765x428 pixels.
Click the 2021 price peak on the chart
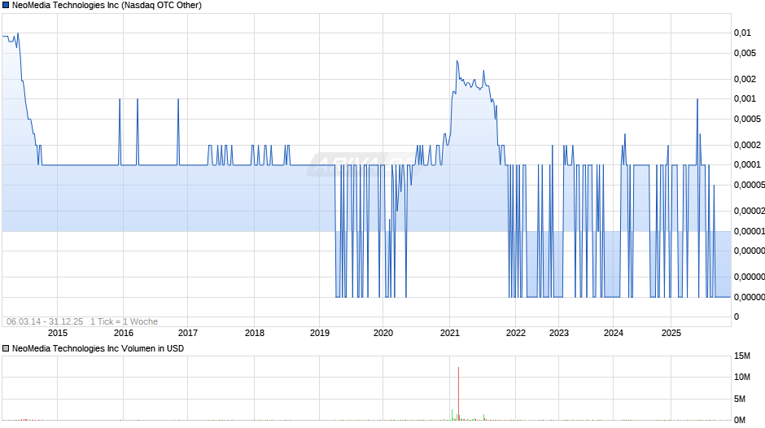457,61
